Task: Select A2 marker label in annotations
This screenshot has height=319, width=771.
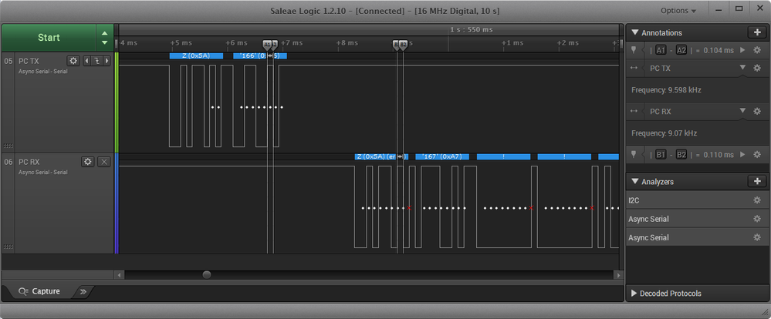Action: tap(681, 50)
